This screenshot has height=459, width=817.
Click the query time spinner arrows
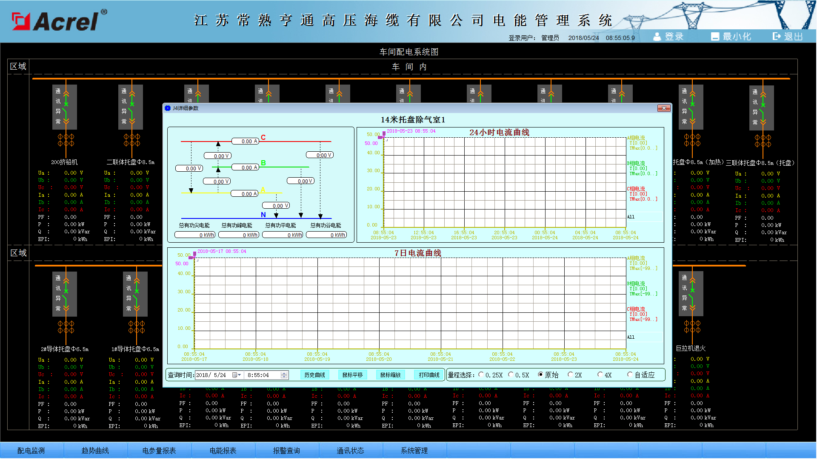click(x=284, y=375)
